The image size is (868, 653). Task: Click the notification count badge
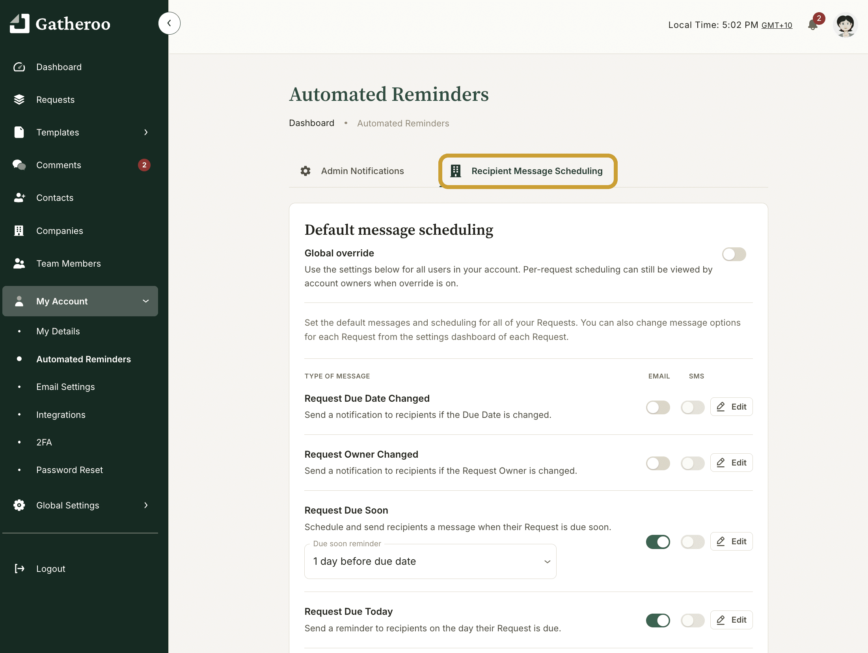(x=819, y=18)
